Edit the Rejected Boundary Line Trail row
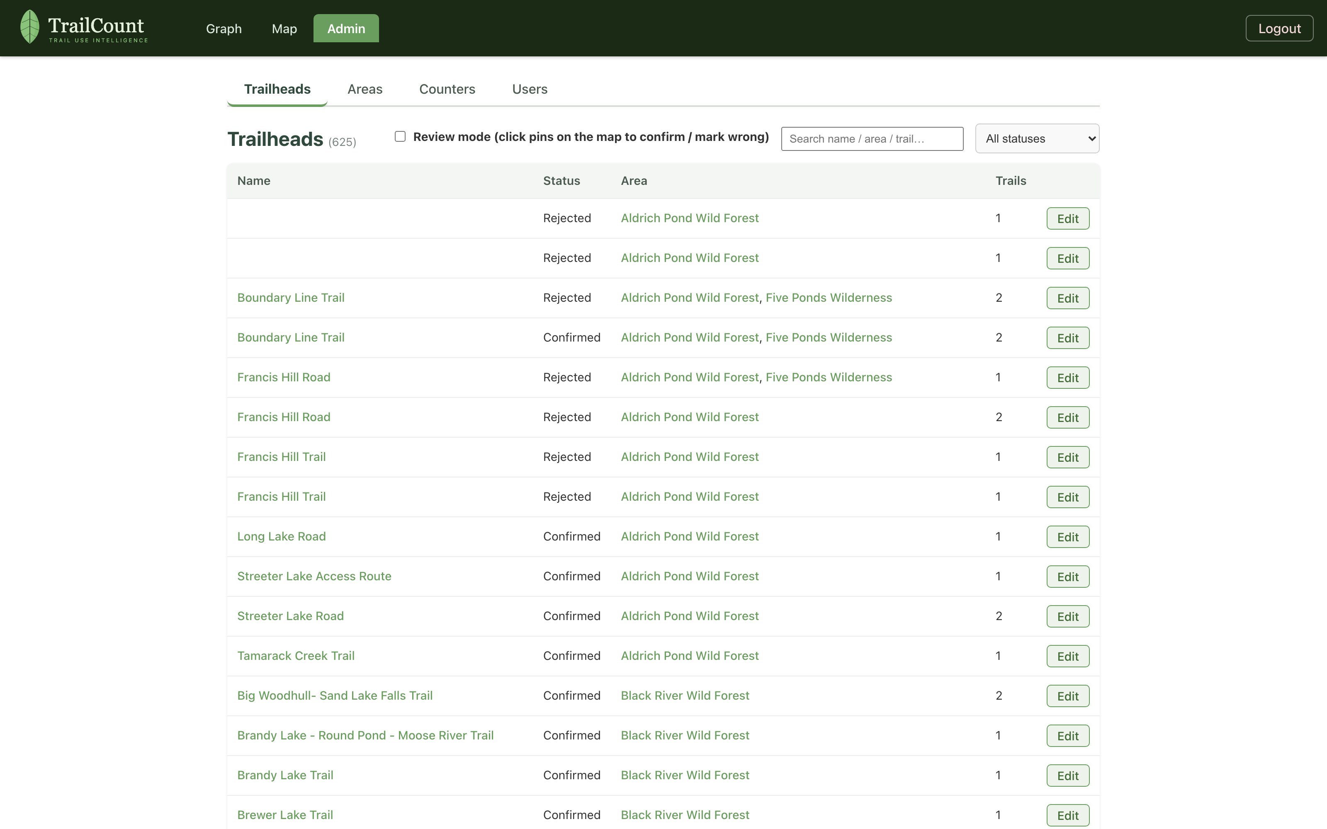 pos(1068,298)
